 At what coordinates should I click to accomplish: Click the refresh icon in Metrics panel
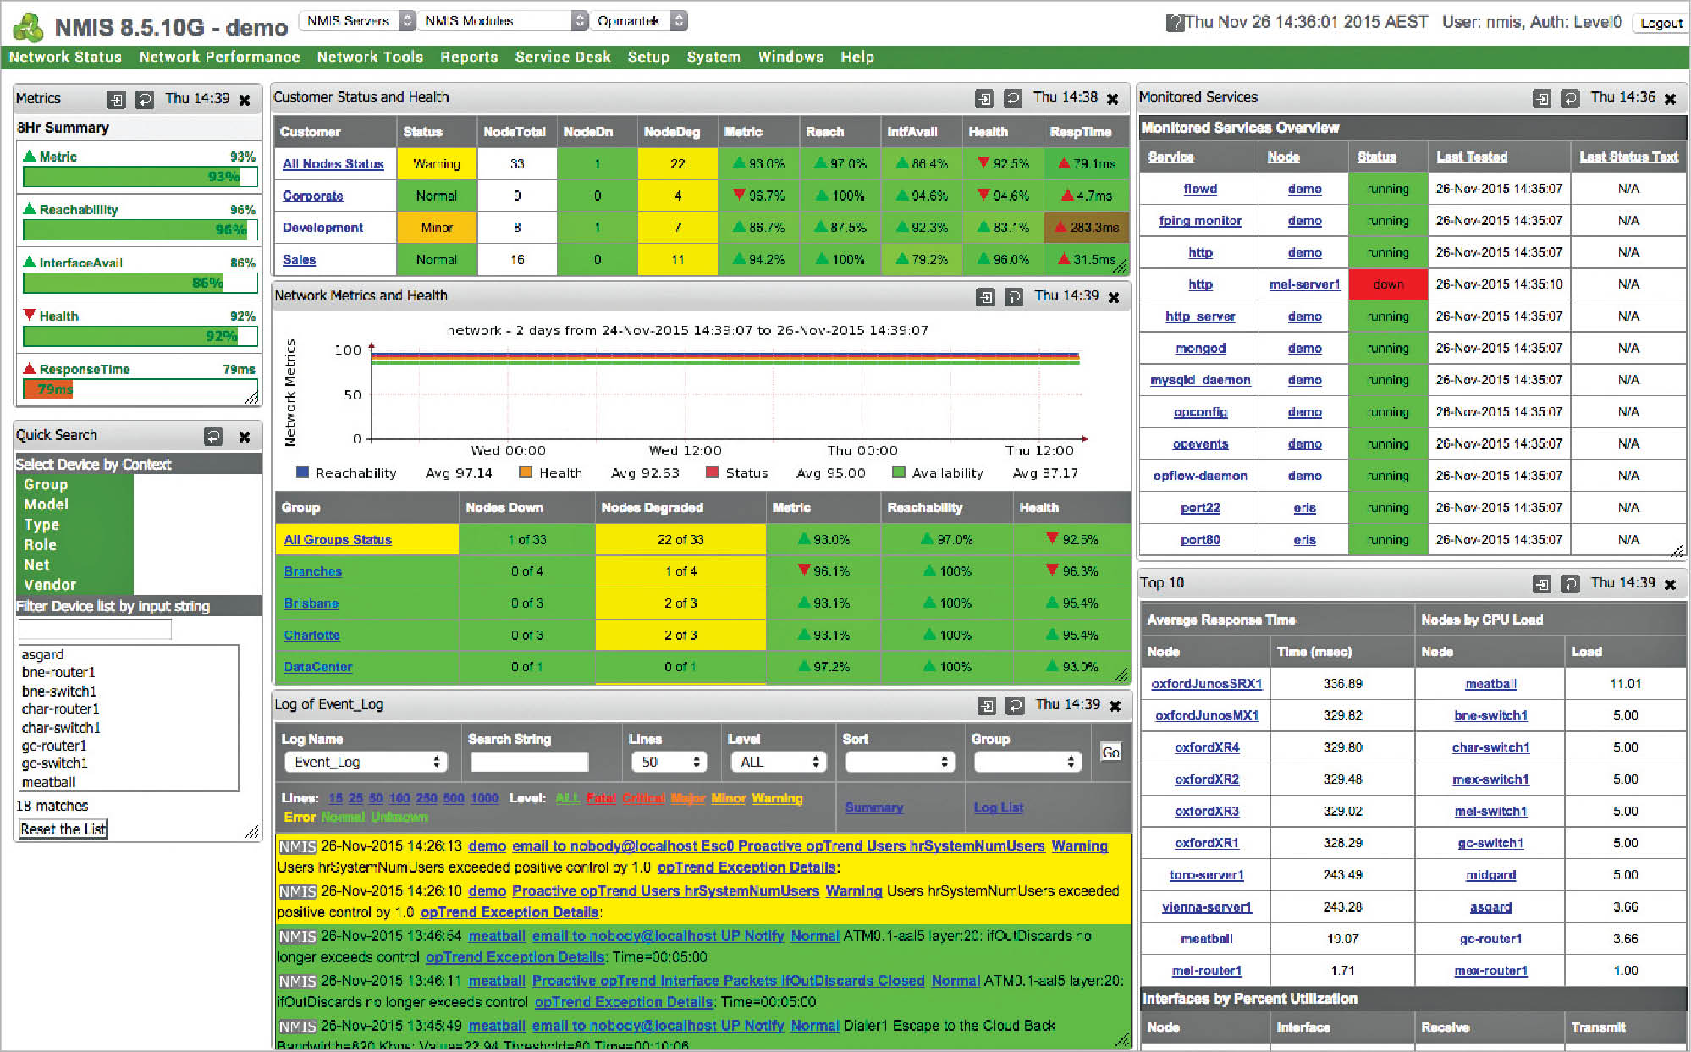(145, 100)
